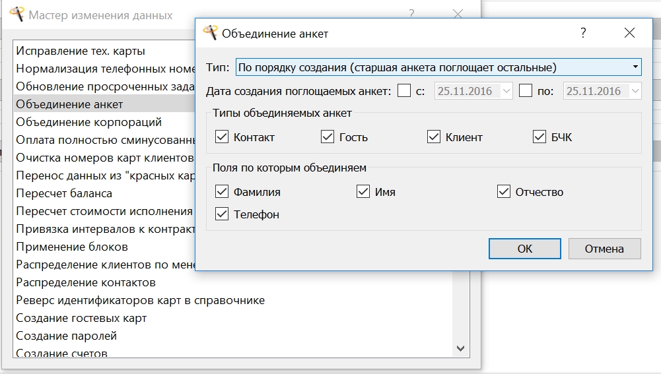The width and height of the screenshot is (661, 374).
Task: Select Нормализация телефонных номеров item
Action: point(104,69)
